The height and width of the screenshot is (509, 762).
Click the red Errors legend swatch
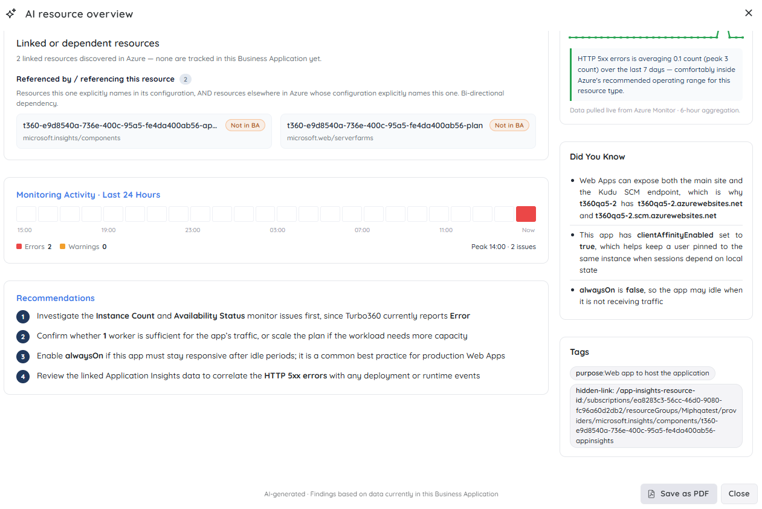[19, 247]
